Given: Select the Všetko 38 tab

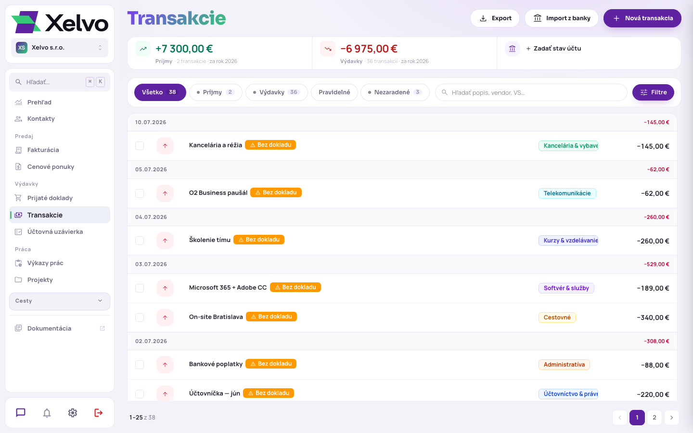Looking at the screenshot, I should click(x=160, y=92).
